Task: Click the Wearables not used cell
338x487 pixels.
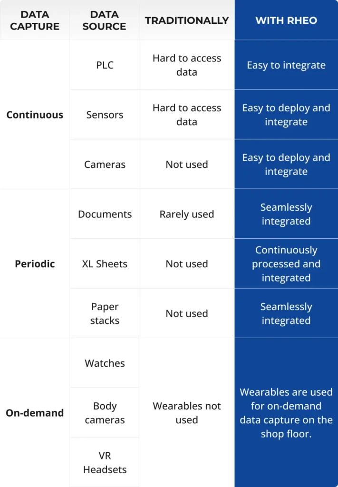Action: [x=187, y=413]
